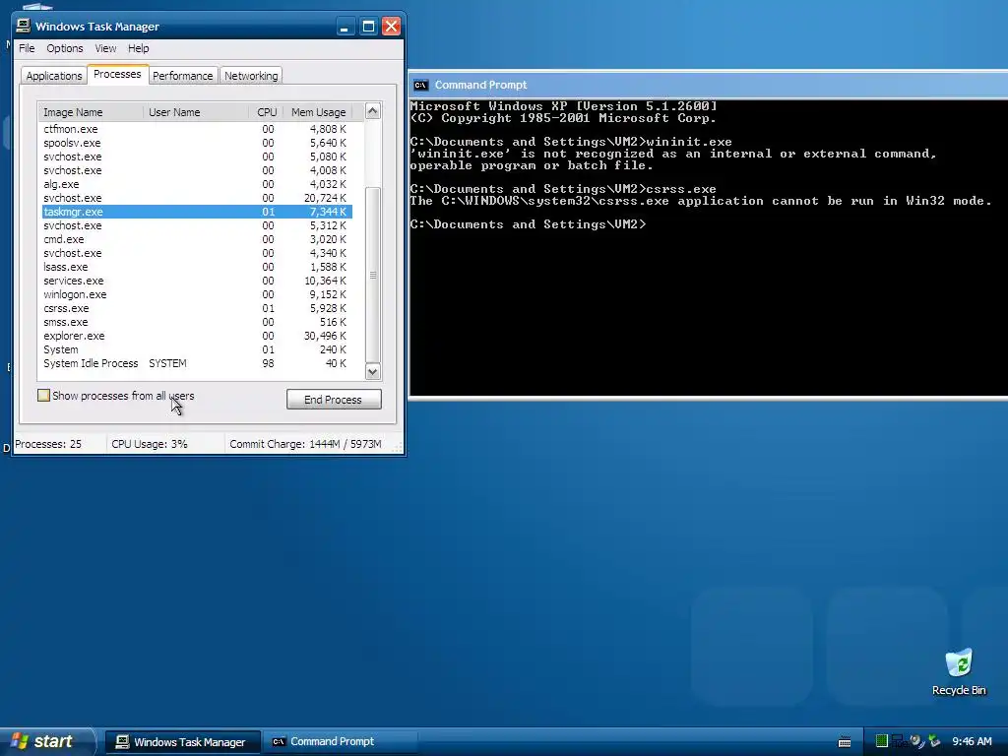Select the smss.exe process

(197, 322)
